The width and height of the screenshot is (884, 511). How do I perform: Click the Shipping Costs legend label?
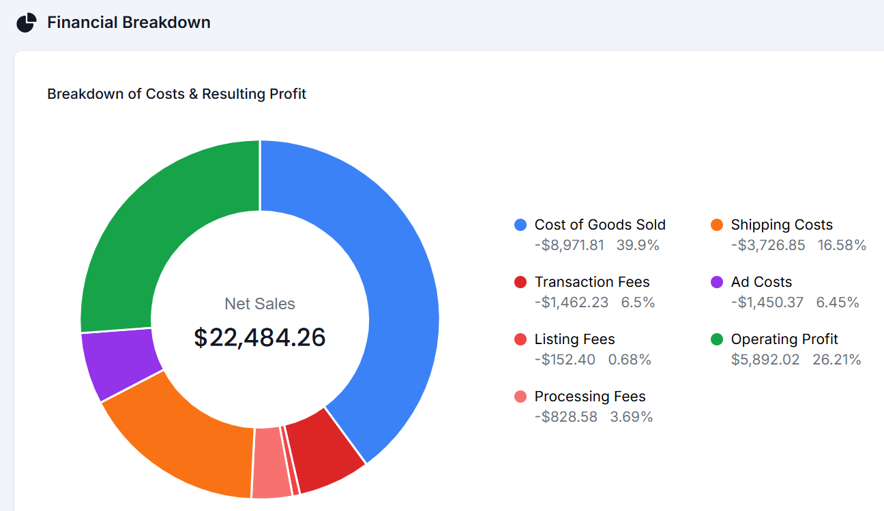click(782, 225)
